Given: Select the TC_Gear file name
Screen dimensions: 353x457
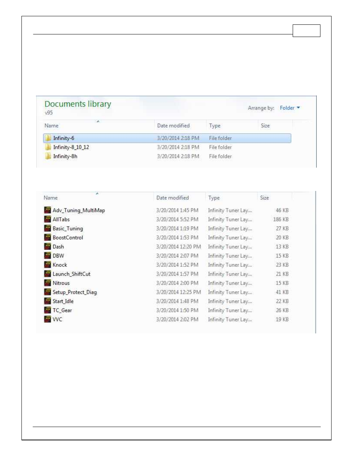Looking at the screenshot, I should click(x=62, y=310).
